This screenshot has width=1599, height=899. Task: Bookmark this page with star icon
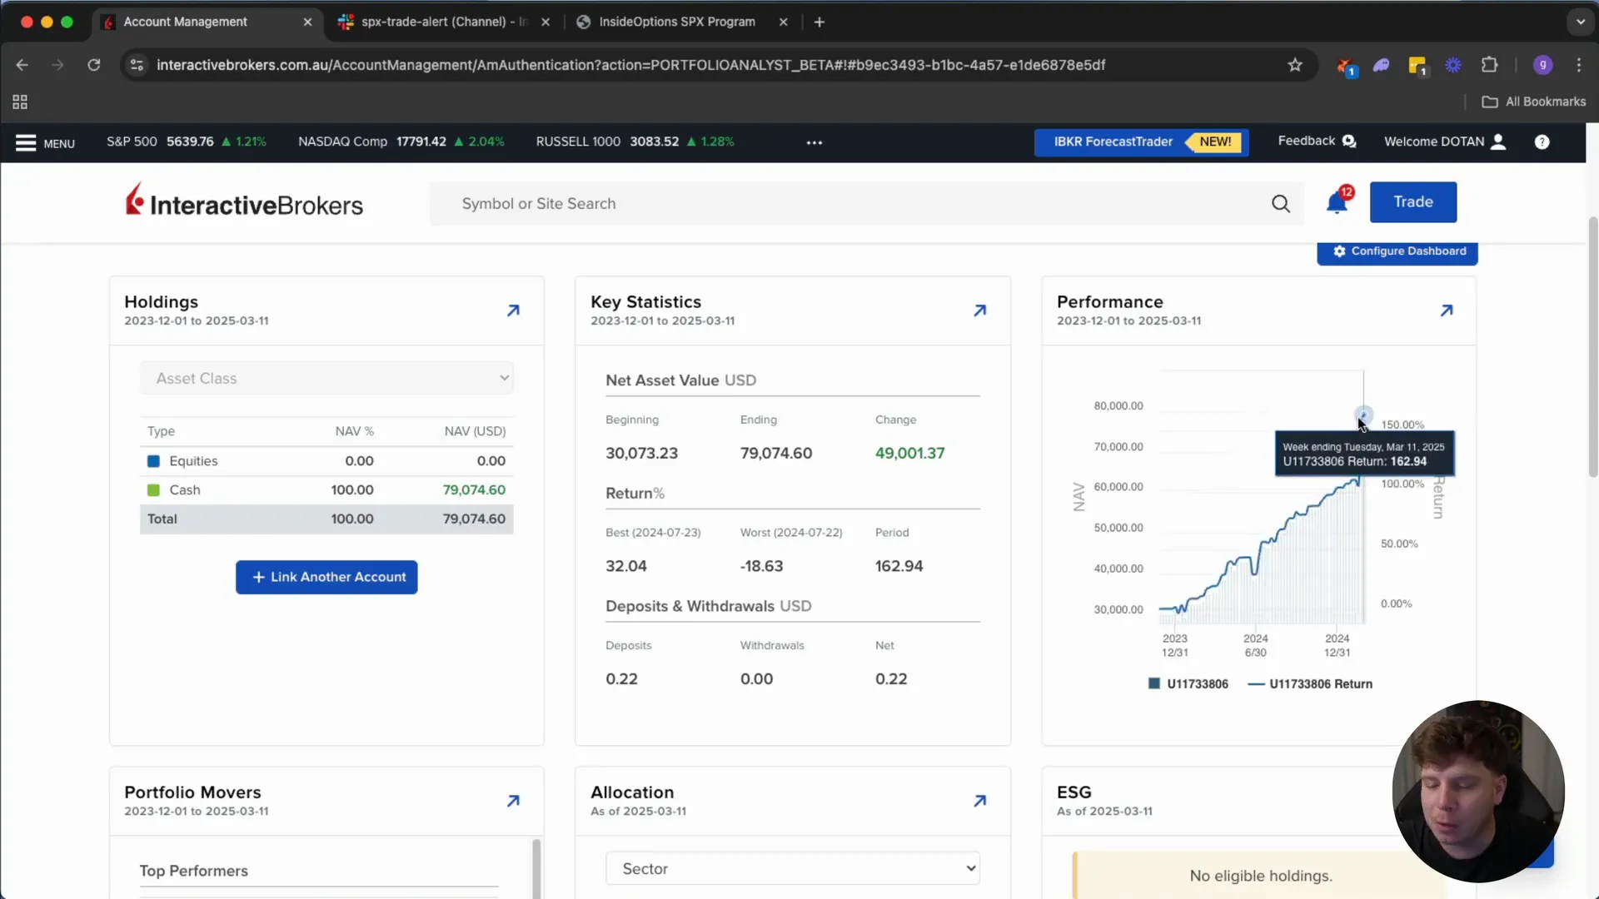point(1295,65)
